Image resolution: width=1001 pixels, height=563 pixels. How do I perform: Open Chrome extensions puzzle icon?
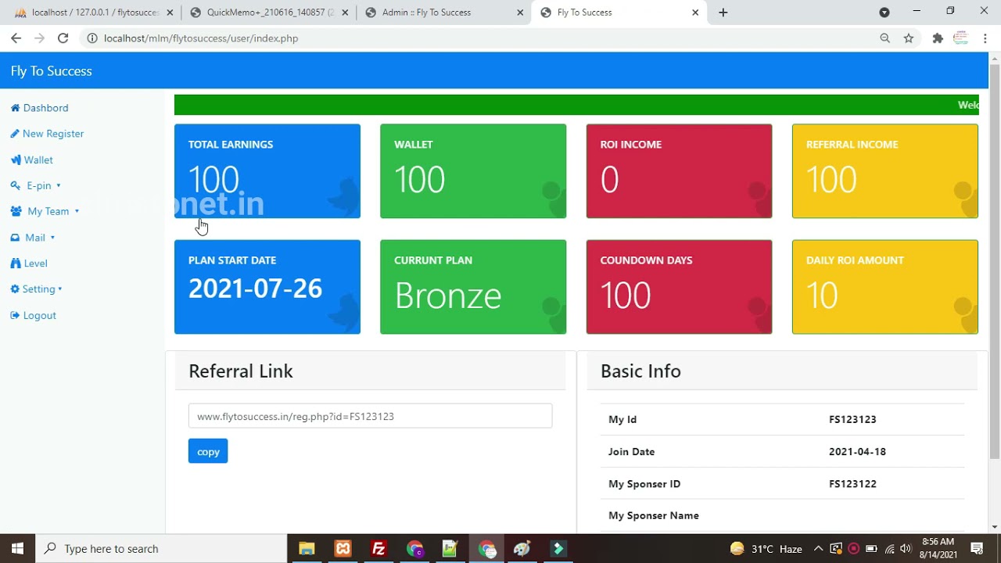[938, 38]
